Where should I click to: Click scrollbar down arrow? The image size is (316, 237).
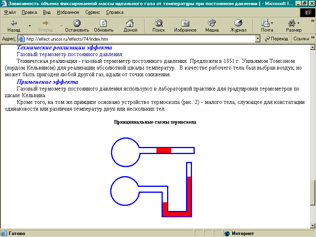[312, 226]
